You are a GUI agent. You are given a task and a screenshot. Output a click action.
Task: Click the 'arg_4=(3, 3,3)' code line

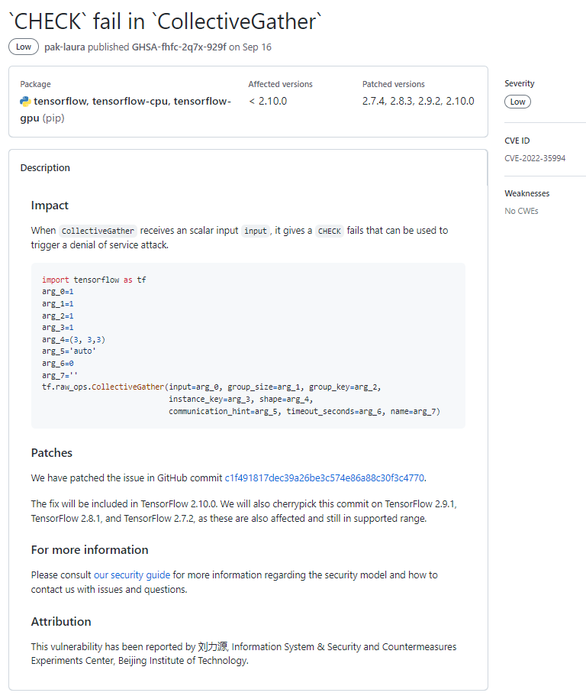(x=73, y=339)
